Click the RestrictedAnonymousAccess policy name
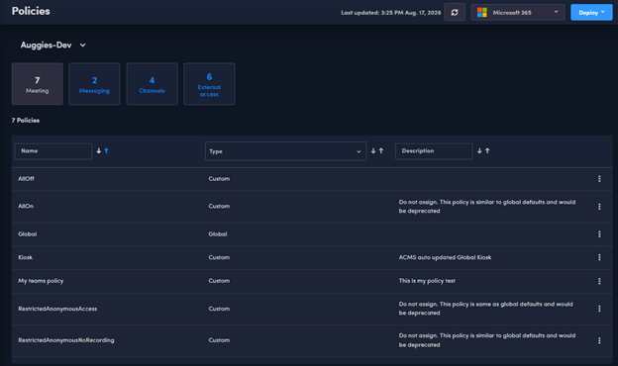Screen dimensions: 618x366 click(x=57, y=309)
